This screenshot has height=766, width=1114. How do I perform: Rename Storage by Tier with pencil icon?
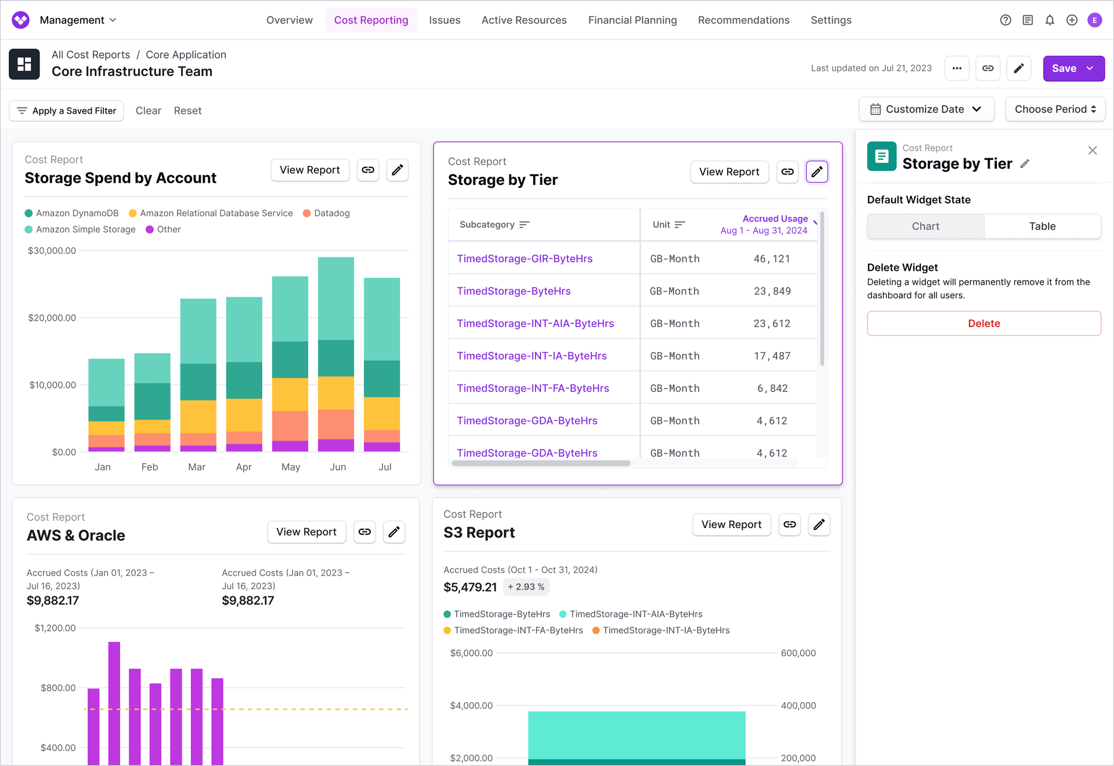[1025, 164]
